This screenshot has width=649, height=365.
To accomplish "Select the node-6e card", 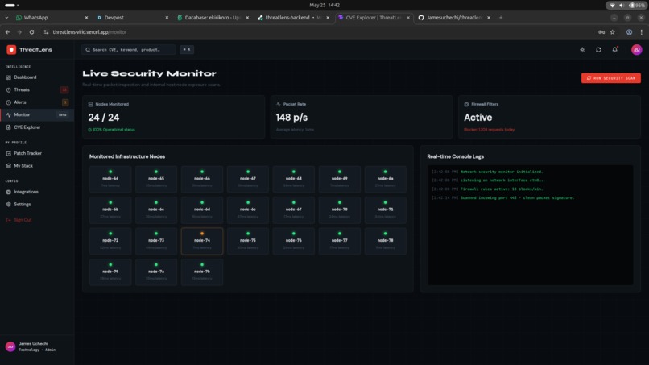I will [x=248, y=210].
